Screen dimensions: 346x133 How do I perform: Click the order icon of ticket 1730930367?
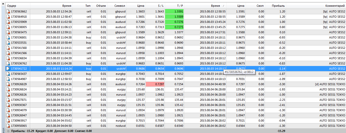click(x=8, y=105)
